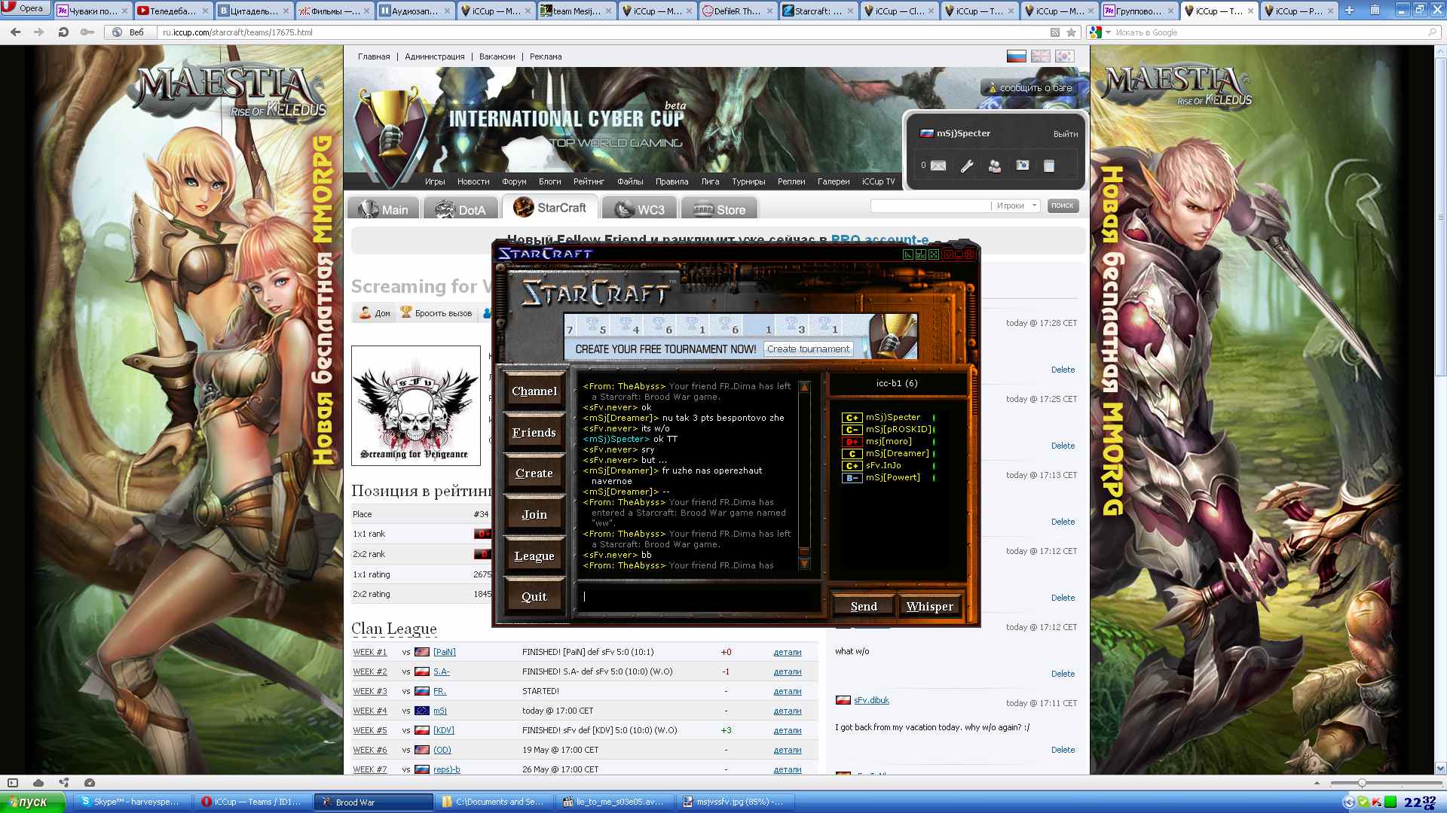Open the search category dropdown showing Игроки
Screen dimensions: 1447x813
1017,206
